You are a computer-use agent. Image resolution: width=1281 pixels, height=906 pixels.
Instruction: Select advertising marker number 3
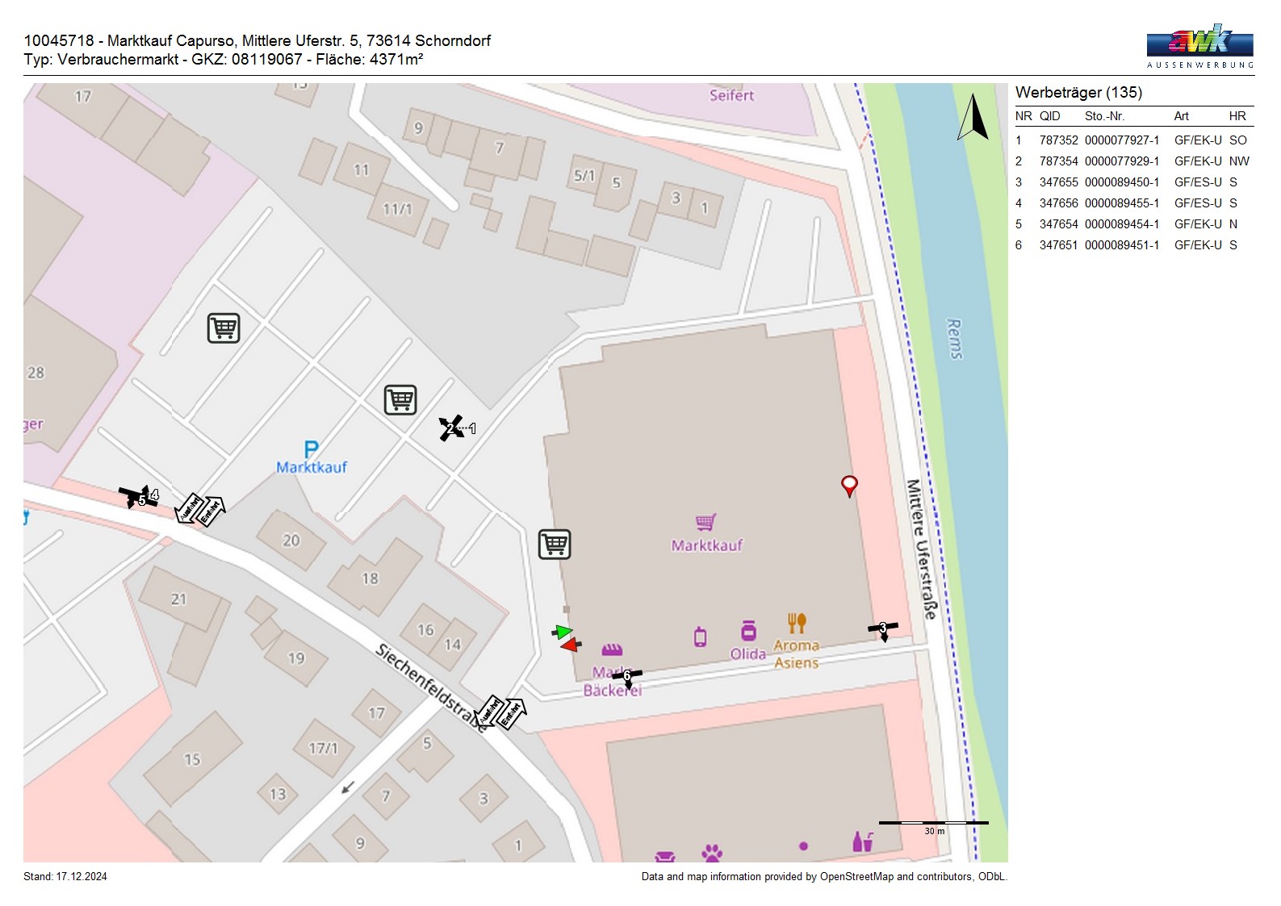point(882,628)
